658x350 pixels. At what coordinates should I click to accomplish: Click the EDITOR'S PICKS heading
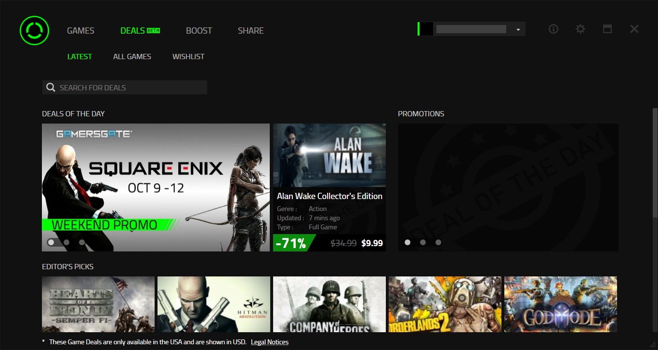point(68,267)
